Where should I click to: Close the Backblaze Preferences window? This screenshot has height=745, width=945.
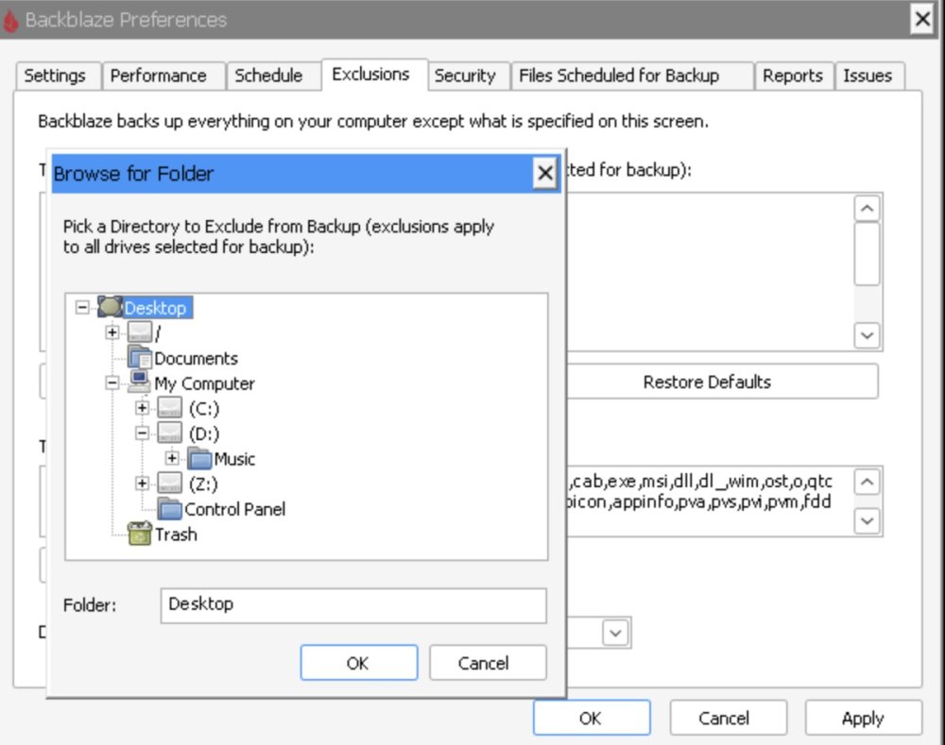(922, 19)
